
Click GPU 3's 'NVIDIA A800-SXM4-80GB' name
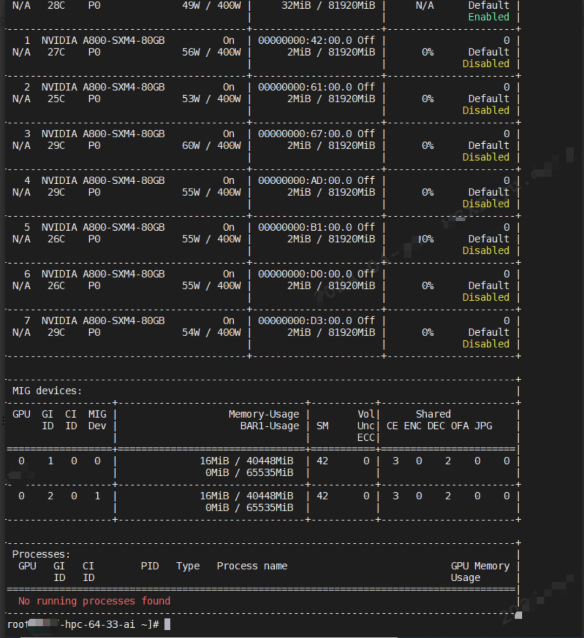103,135
